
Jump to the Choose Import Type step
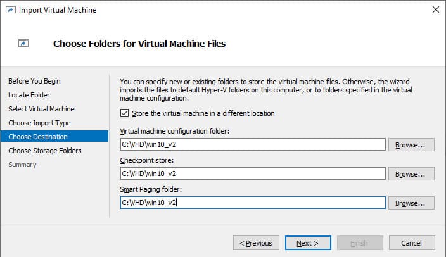[39, 123]
